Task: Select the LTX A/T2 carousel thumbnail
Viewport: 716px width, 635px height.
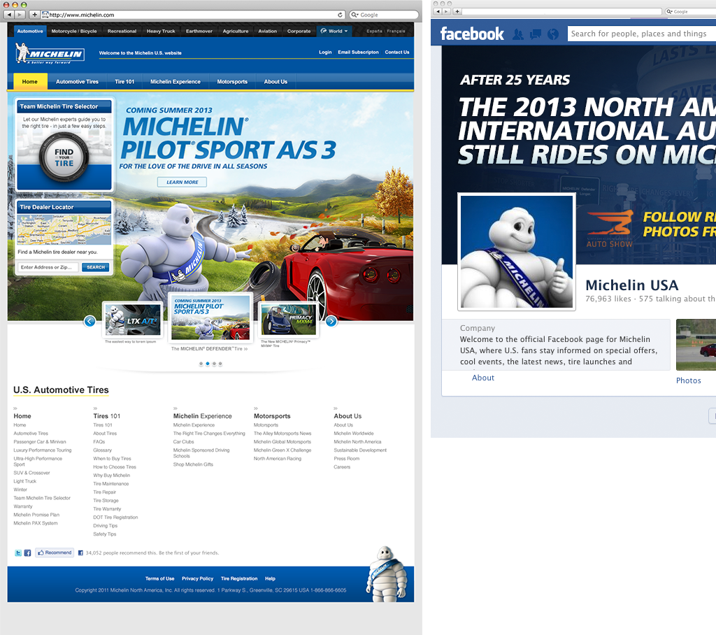Action: (x=132, y=320)
